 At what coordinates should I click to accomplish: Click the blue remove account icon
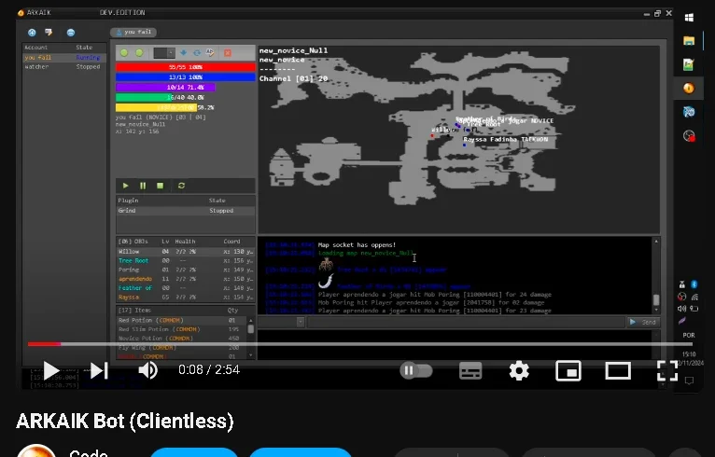(71, 33)
